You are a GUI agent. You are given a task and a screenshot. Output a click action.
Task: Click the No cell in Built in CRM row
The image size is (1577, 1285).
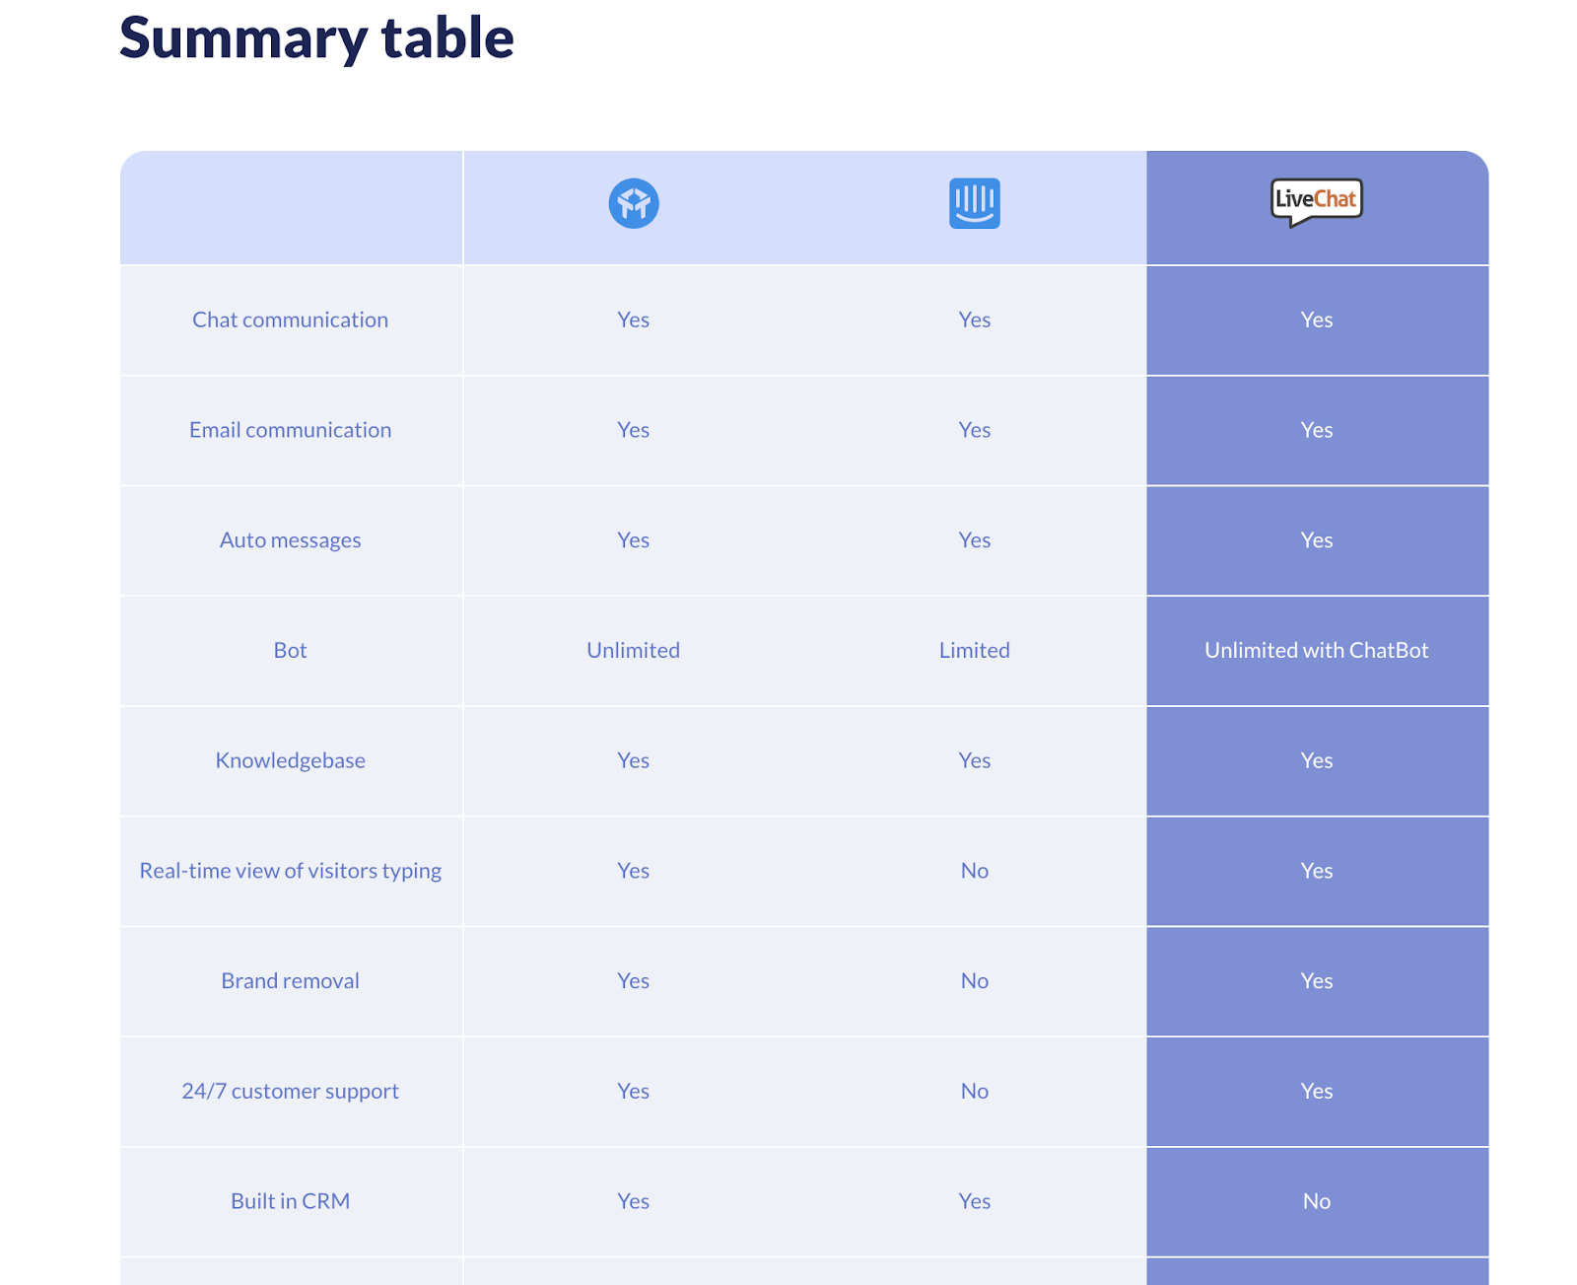(1316, 1201)
